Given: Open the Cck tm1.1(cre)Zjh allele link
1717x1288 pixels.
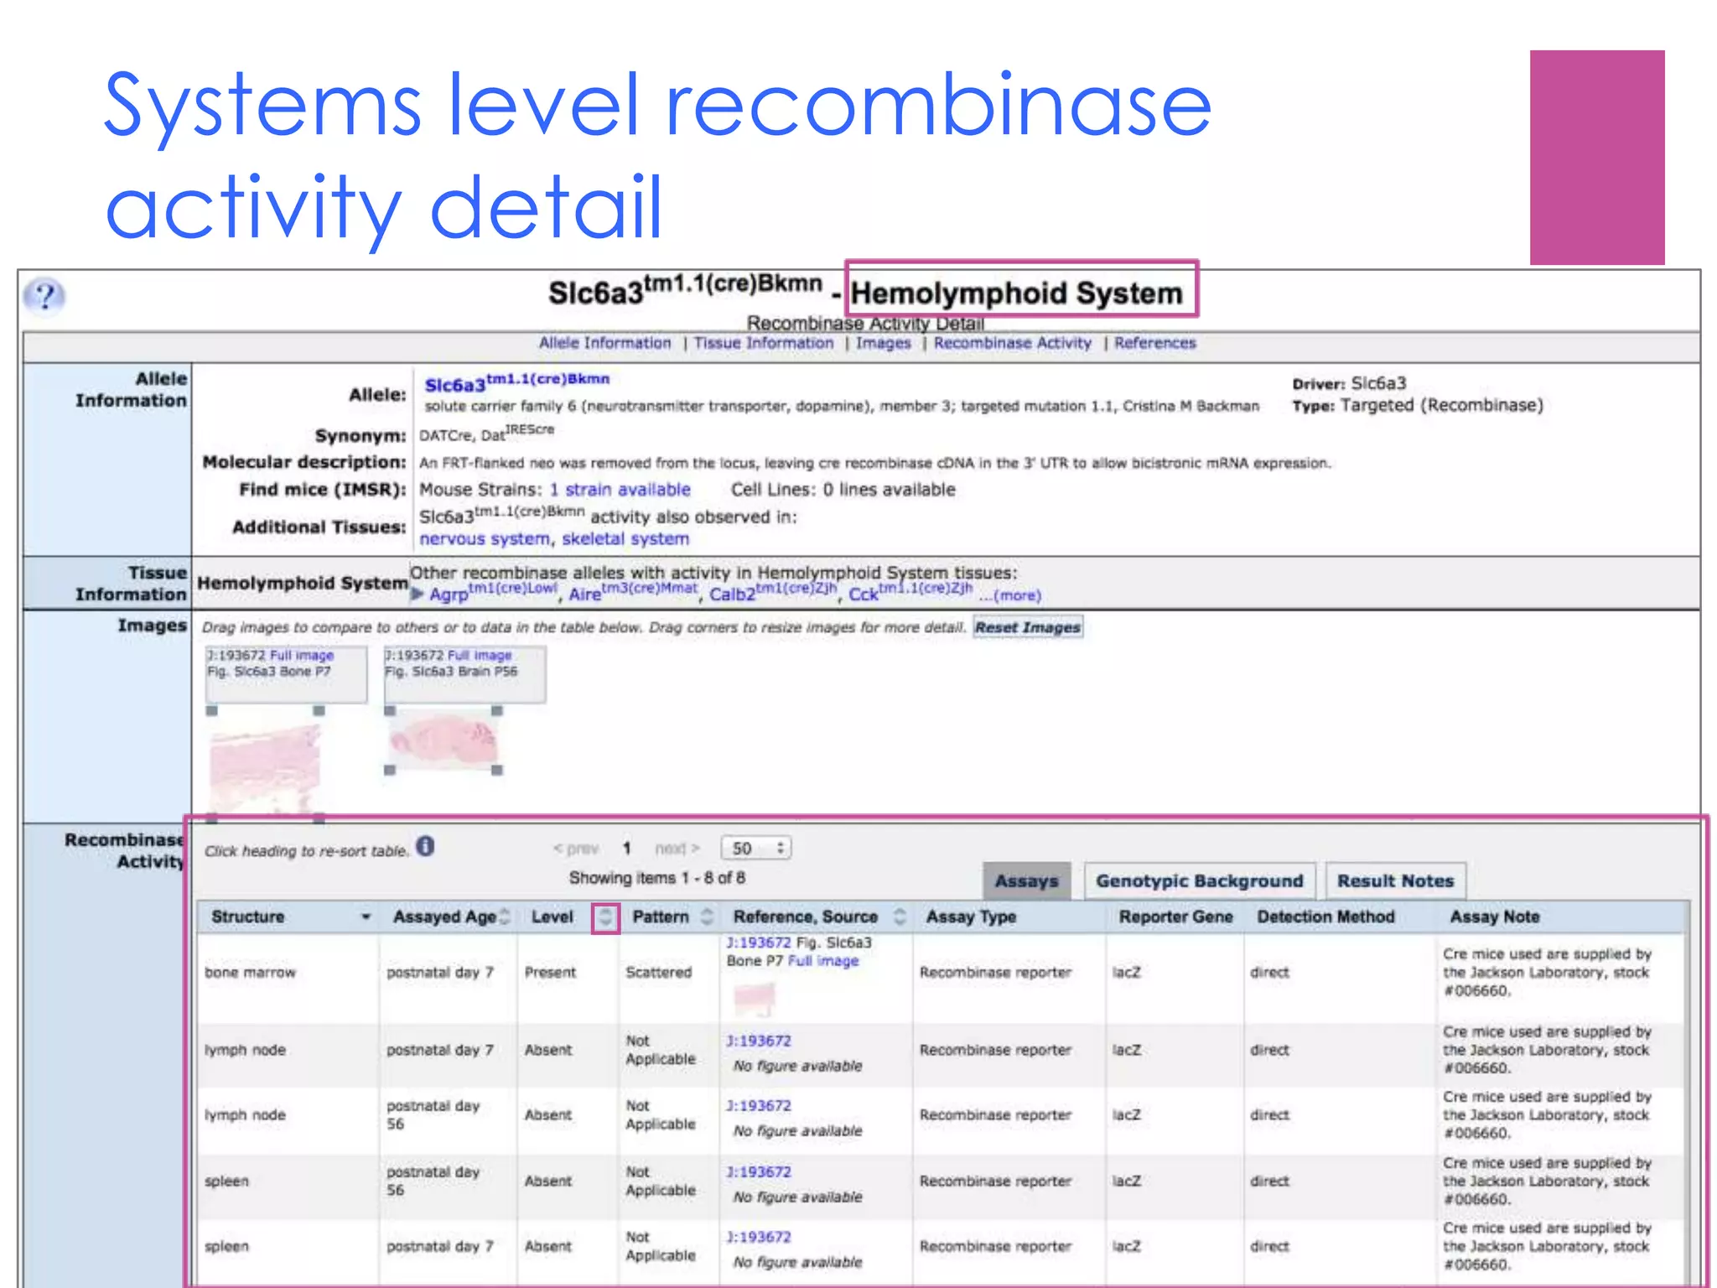Looking at the screenshot, I should point(910,592).
